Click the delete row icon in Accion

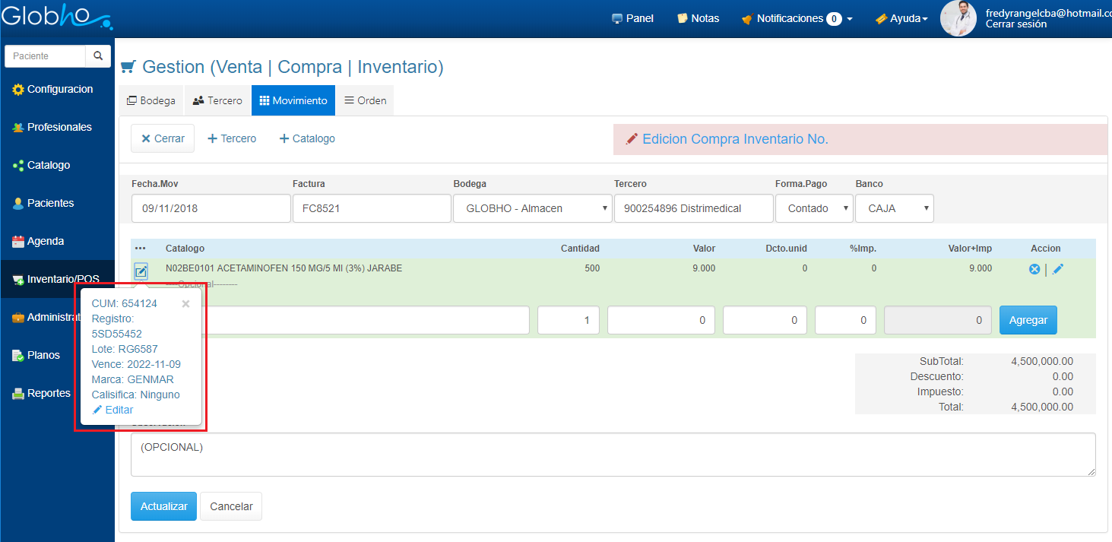(1034, 269)
